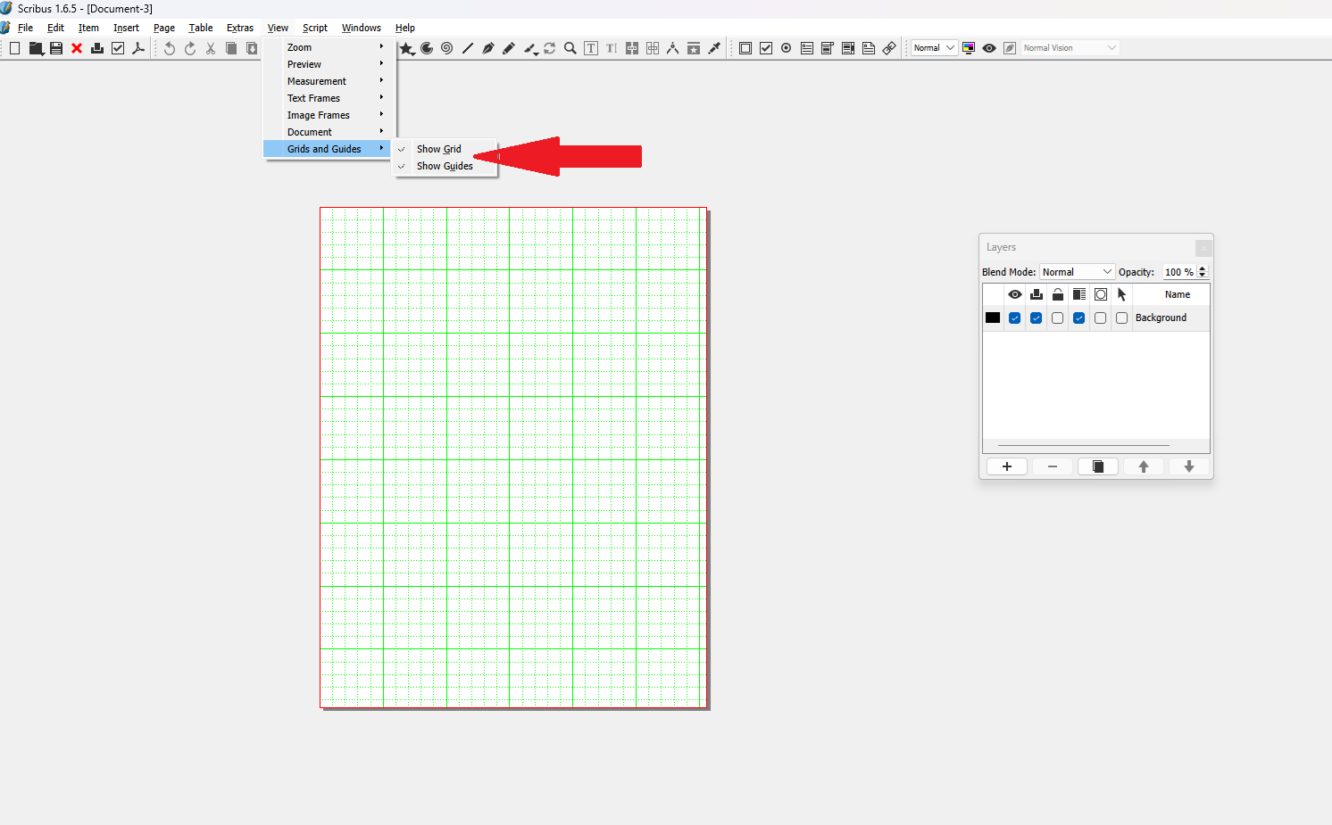Select the Measurements tool
Image resolution: width=1332 pixels, height=825 pixels.
coord(673,48)
